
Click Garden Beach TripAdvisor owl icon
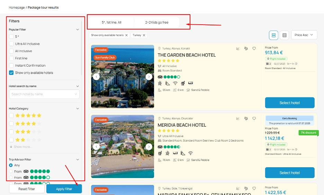(160, 77)
